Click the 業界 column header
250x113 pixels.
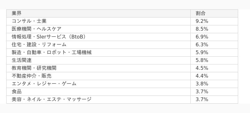pyautogui.click(x=98, y=13)
